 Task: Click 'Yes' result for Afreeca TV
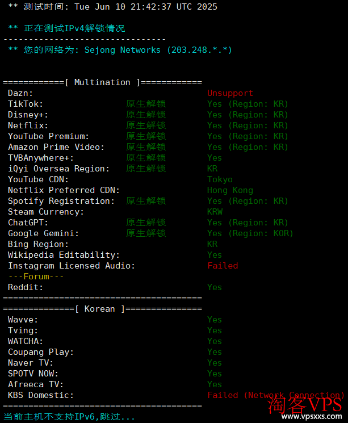(215, 384)
